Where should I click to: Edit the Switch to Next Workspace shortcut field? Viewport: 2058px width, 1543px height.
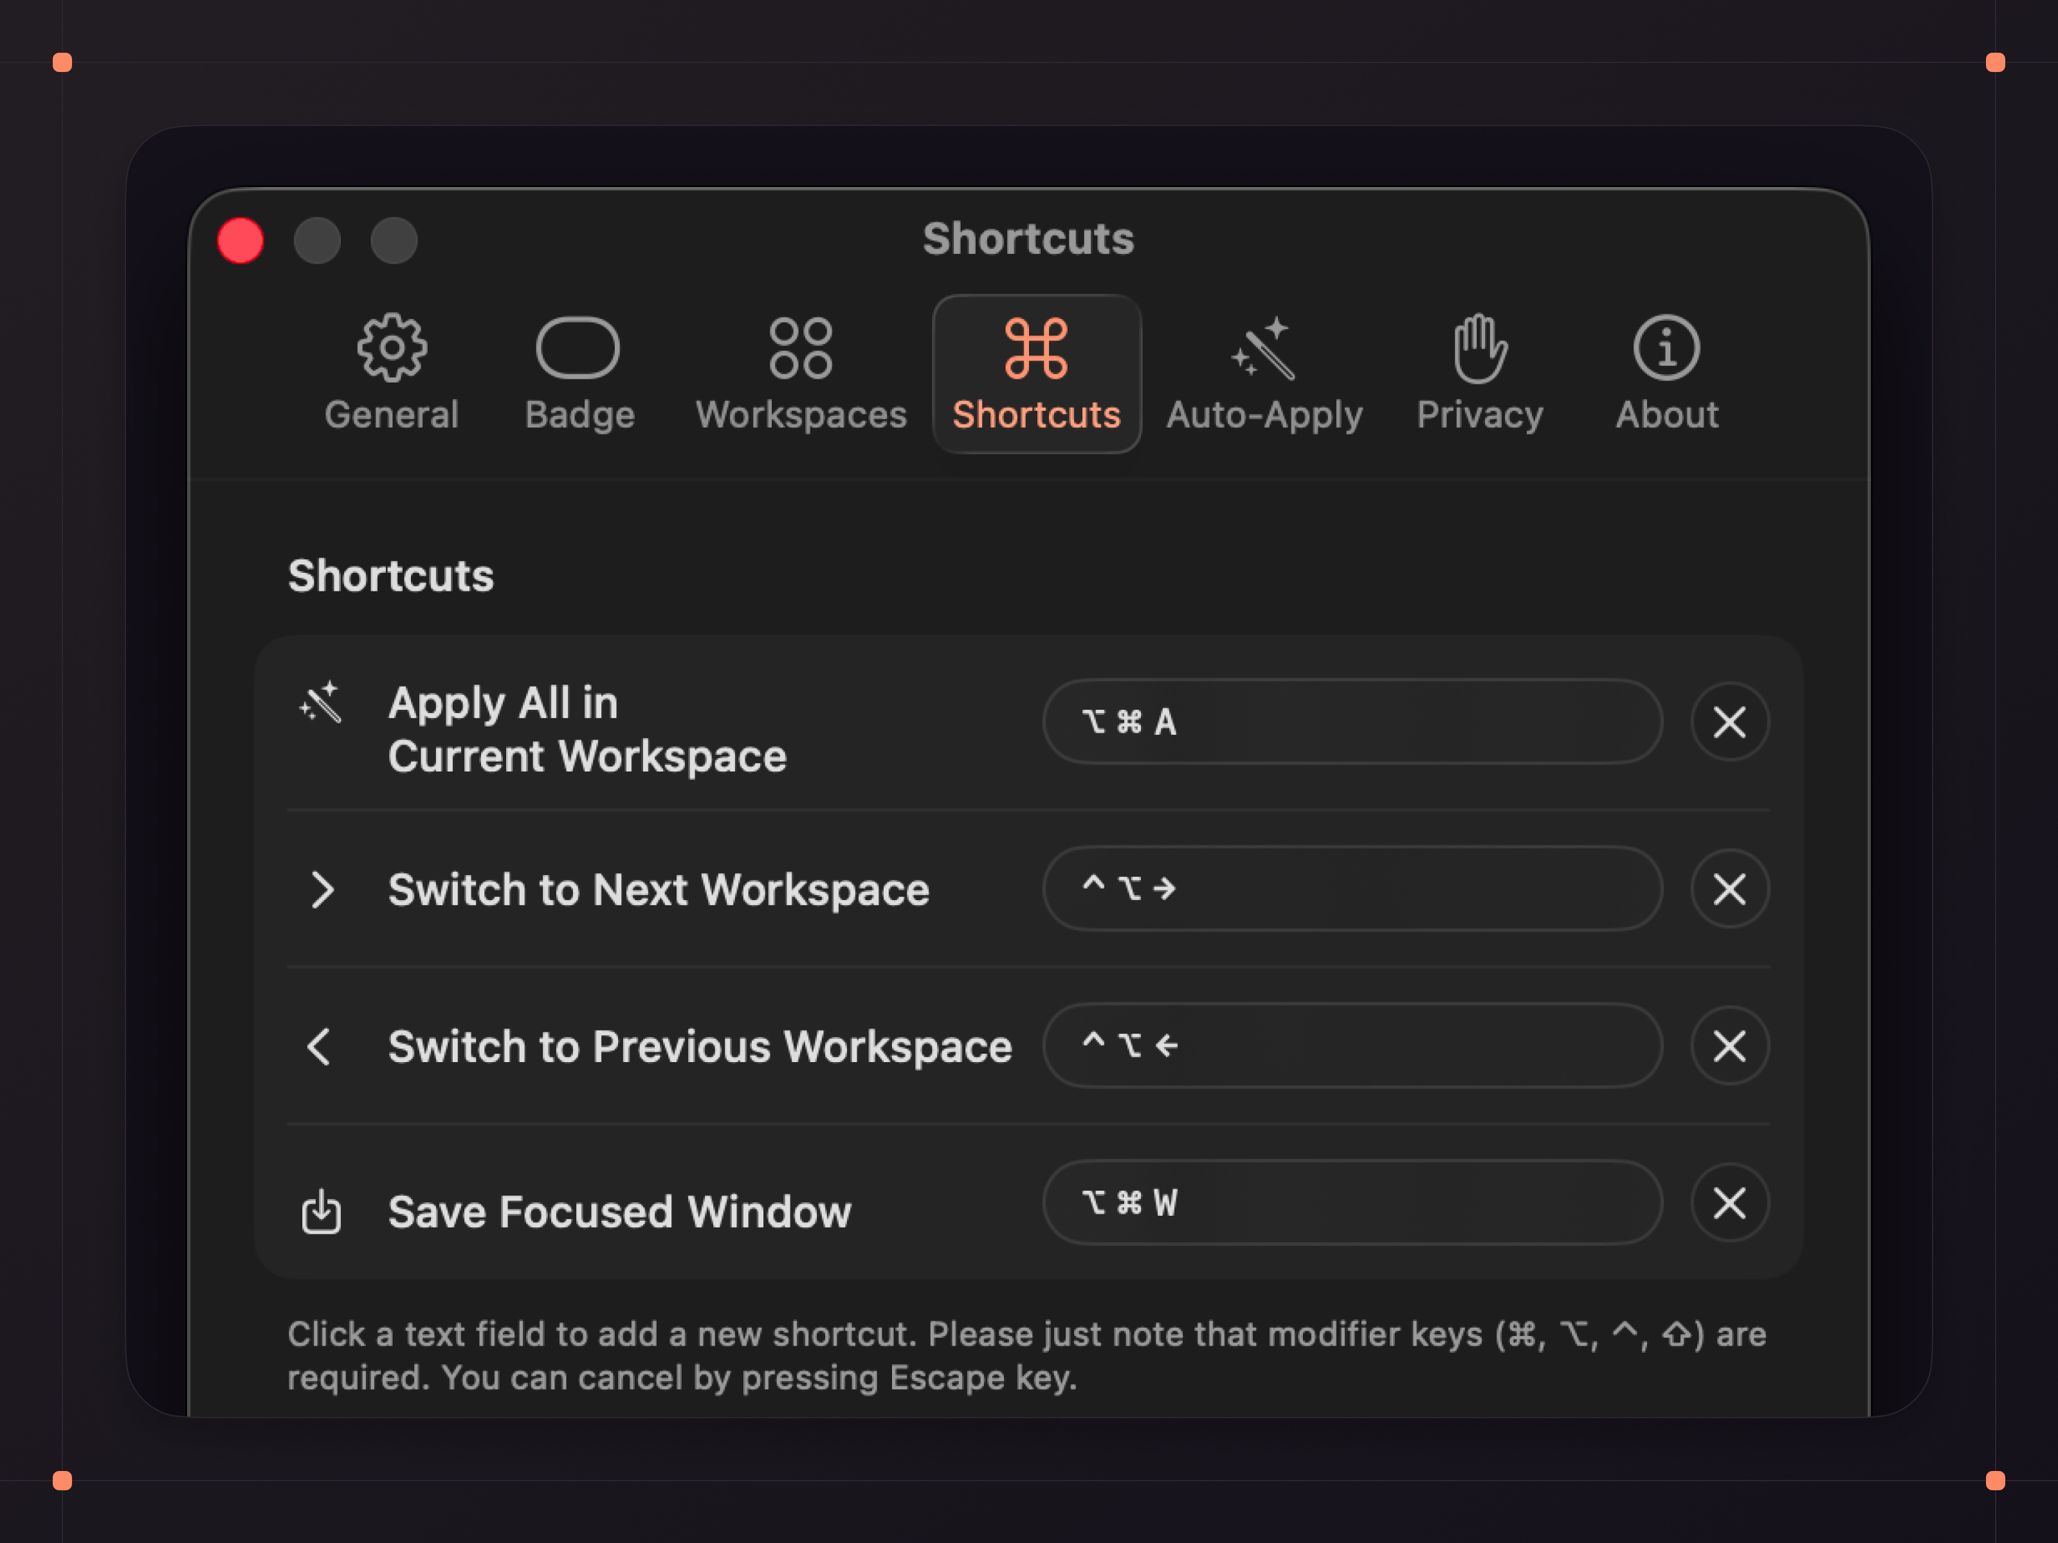[x=1352, y=889]
